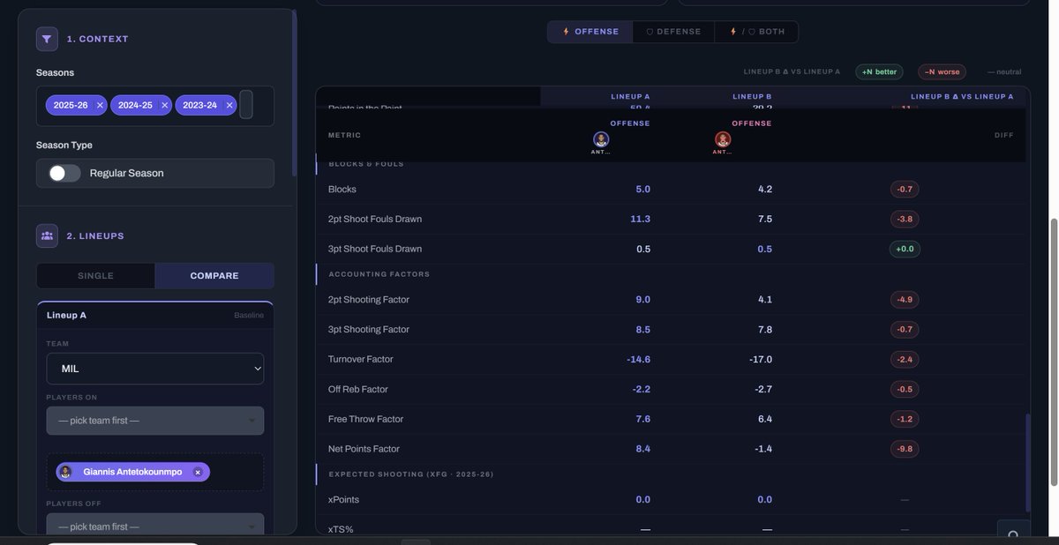This screenshot has height=545, width=1059.
Task: Switch to the Offense view tab
Action: click(590, 32)
